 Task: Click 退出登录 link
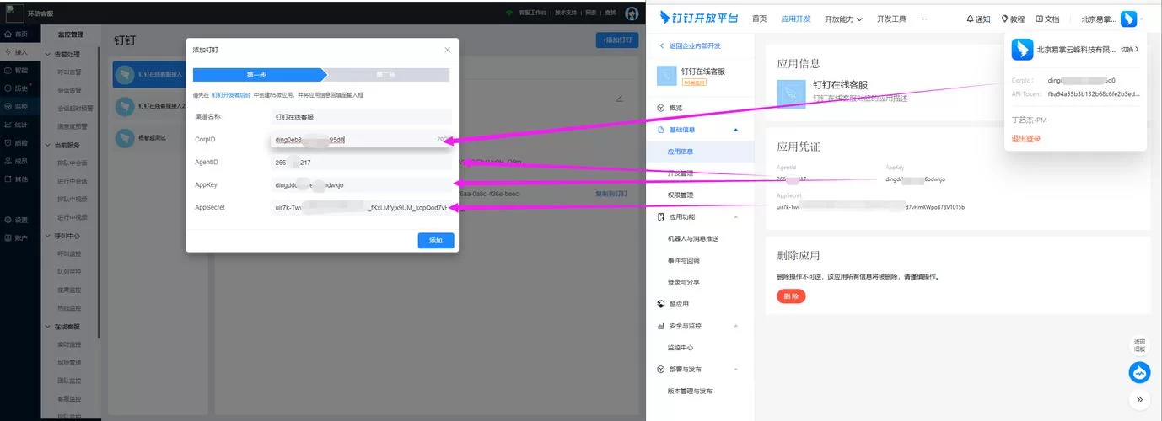(x=1026, y=139)
